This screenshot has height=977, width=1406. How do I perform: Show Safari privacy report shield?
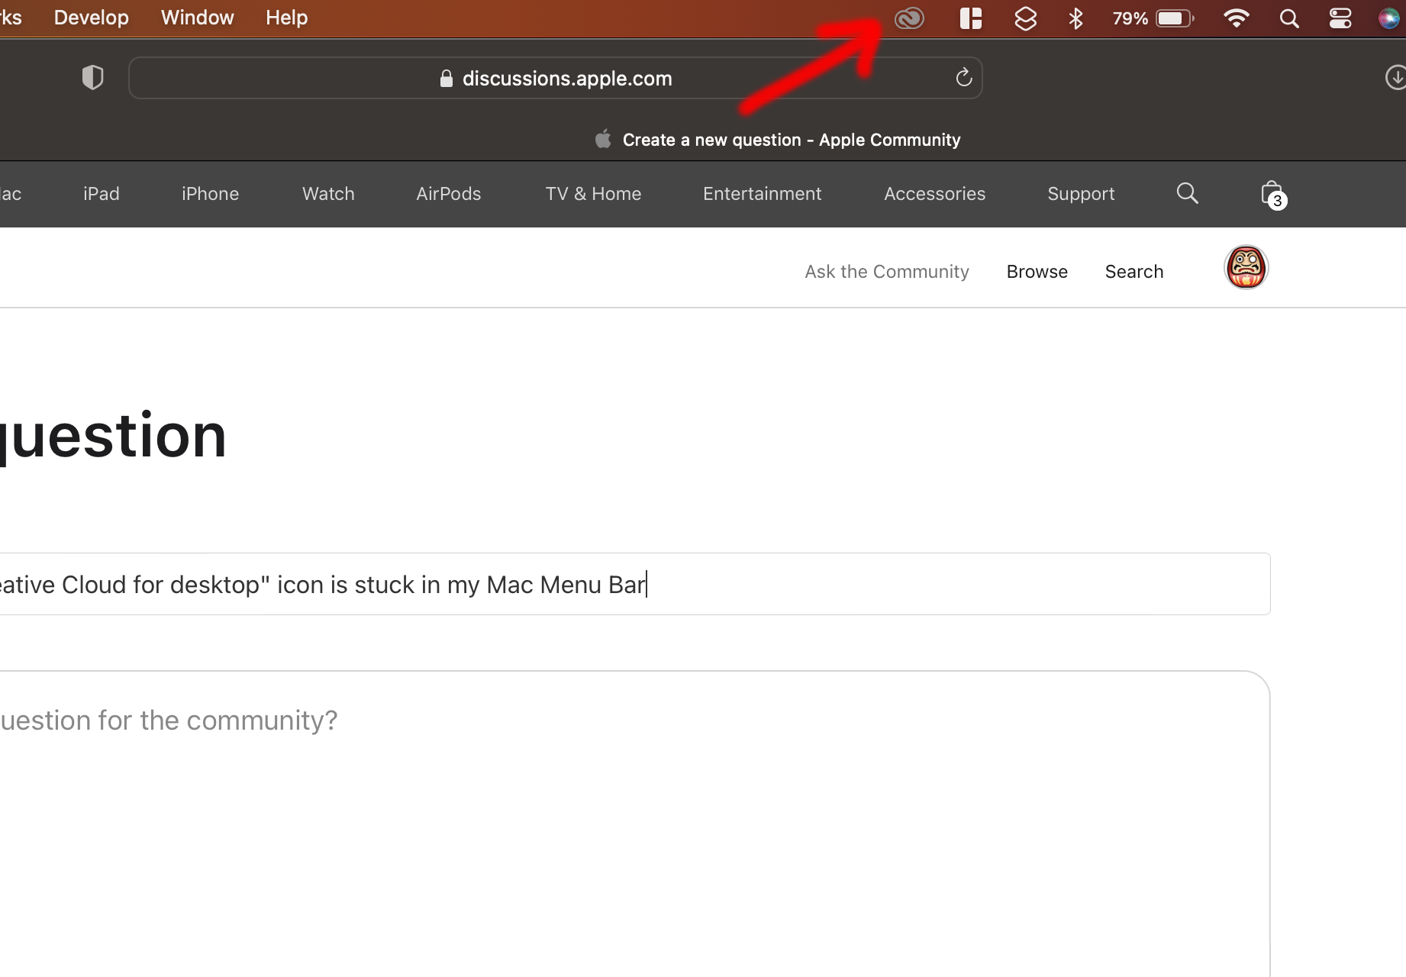pos(93,77)
